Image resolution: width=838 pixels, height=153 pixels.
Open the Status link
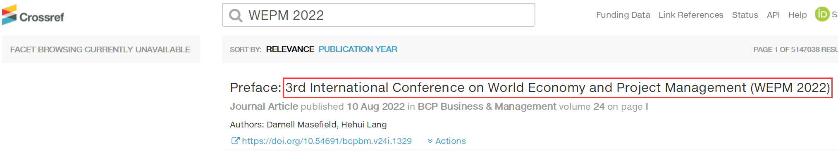[x=745, y=15]
